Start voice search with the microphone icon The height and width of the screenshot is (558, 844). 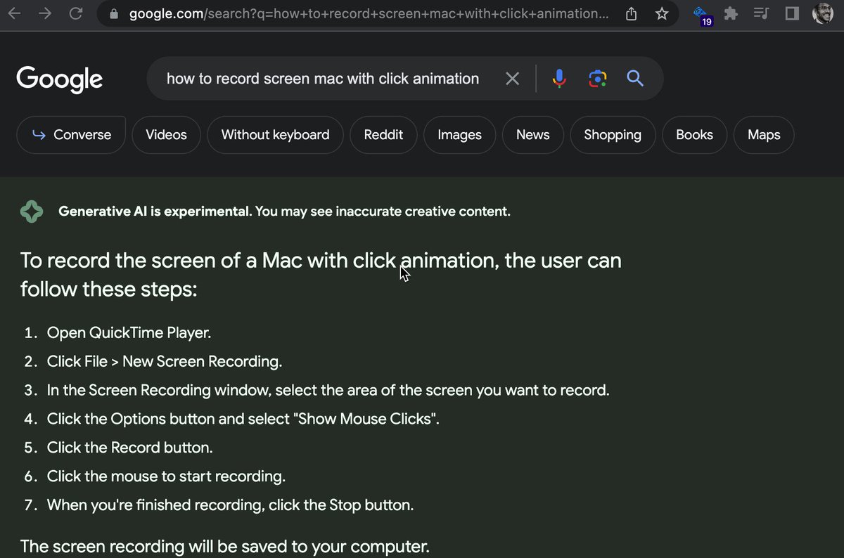tap(559, 79)
